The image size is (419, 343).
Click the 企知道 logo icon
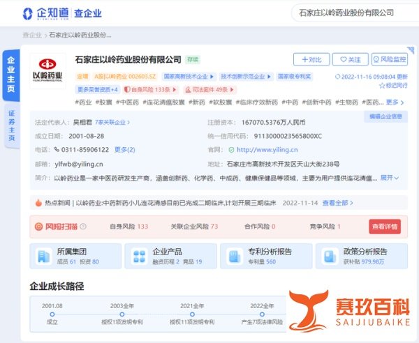(x=27, y=14)
